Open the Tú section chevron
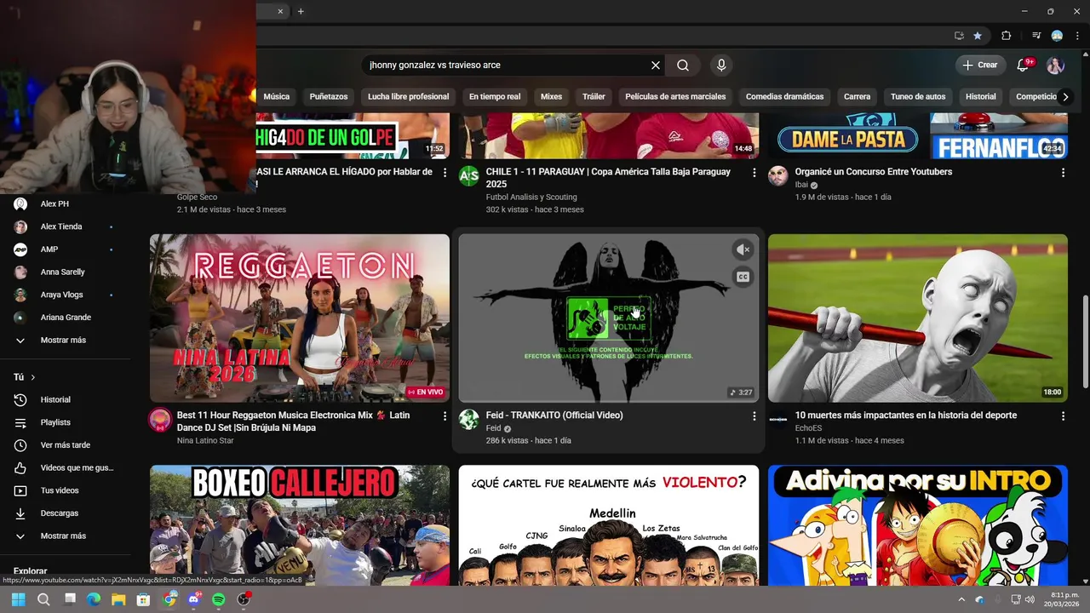This screenshot has width=1090, height=613. (x=33, y=377)
